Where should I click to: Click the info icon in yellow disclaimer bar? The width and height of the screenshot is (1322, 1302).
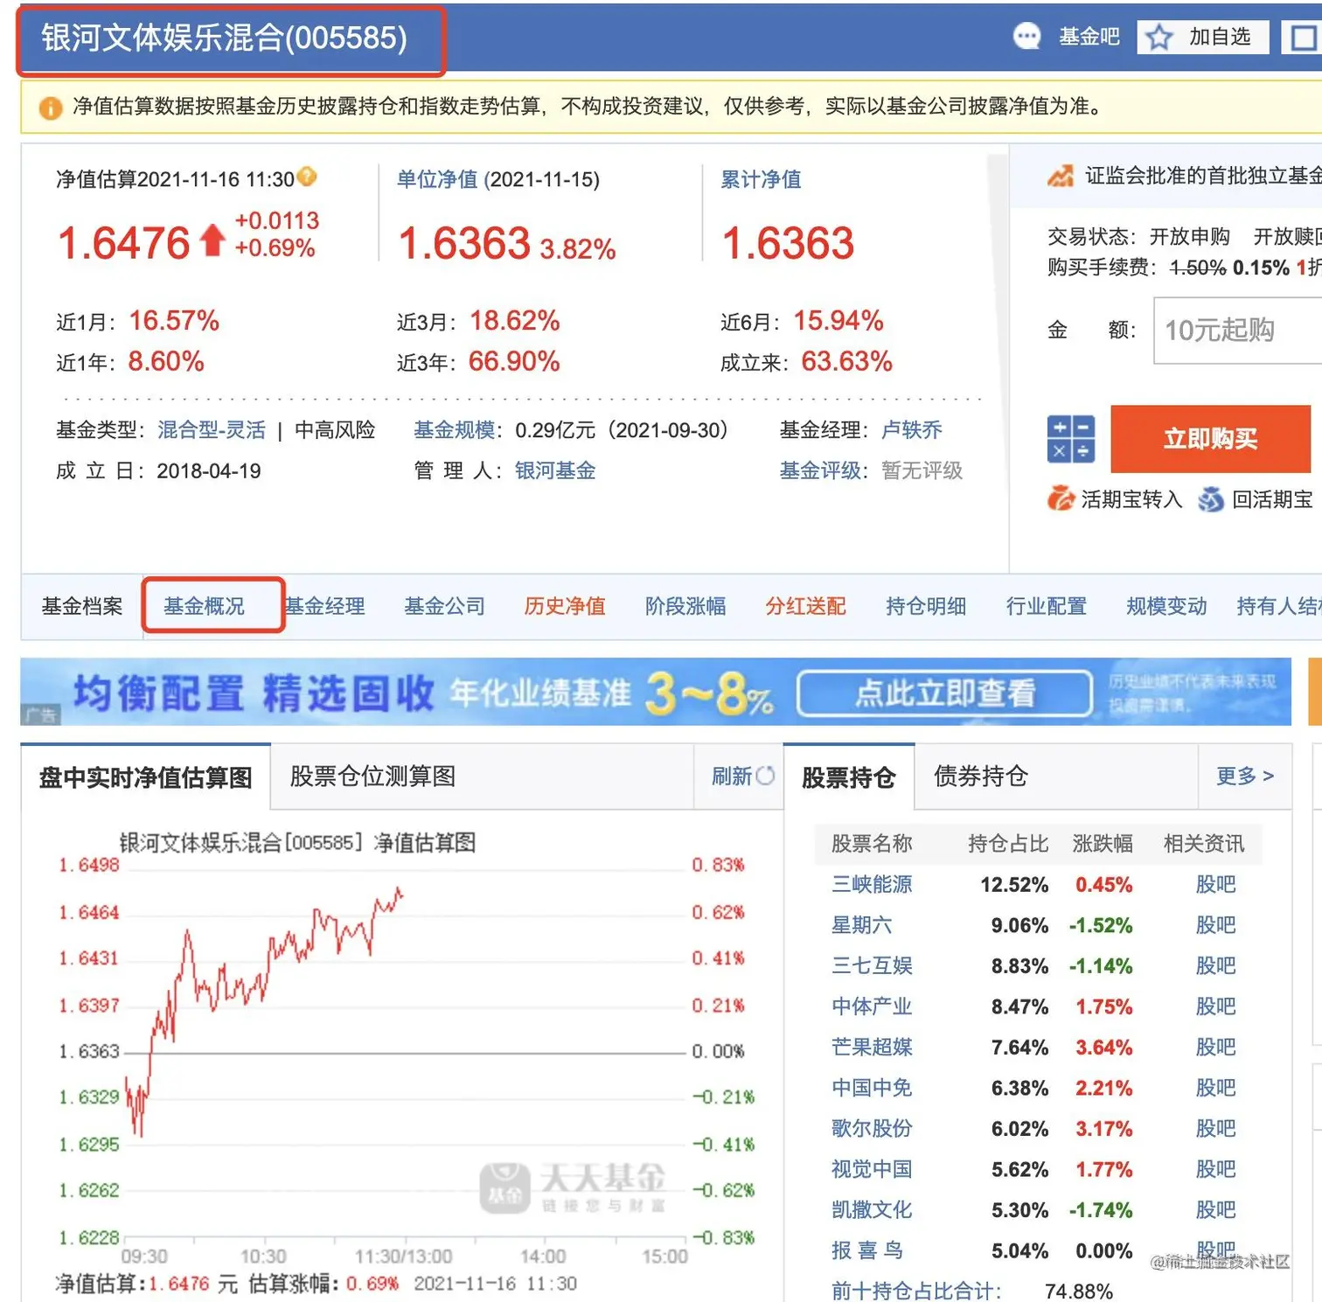[51, 108]
